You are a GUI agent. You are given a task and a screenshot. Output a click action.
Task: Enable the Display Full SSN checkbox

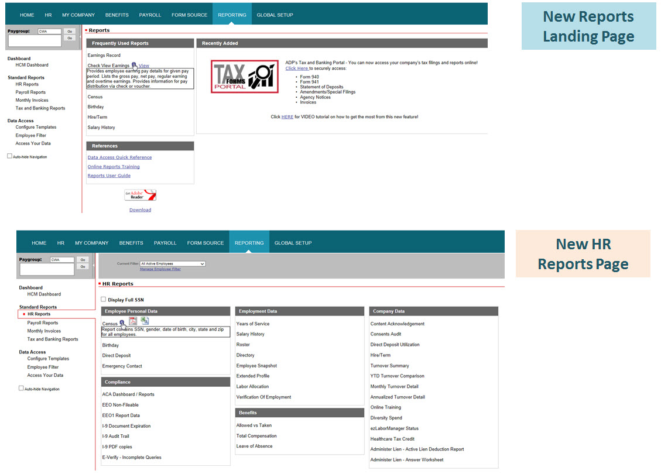pos(104,300)
